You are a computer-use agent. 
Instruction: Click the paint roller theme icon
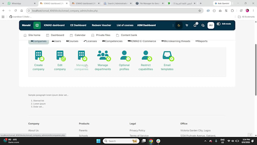(x=187, y=25)
